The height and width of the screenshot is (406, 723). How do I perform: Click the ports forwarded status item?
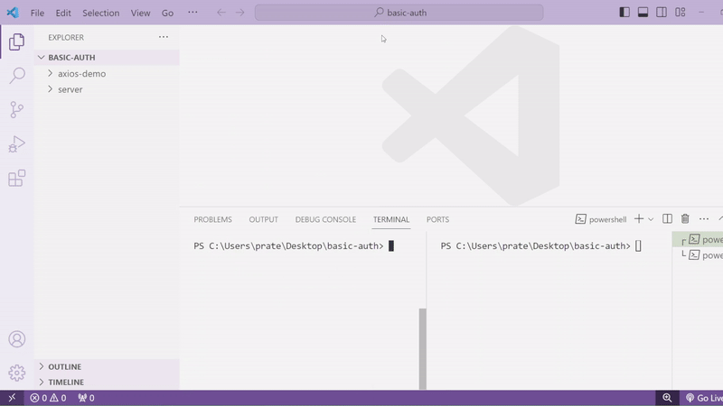tap(86, 398)
